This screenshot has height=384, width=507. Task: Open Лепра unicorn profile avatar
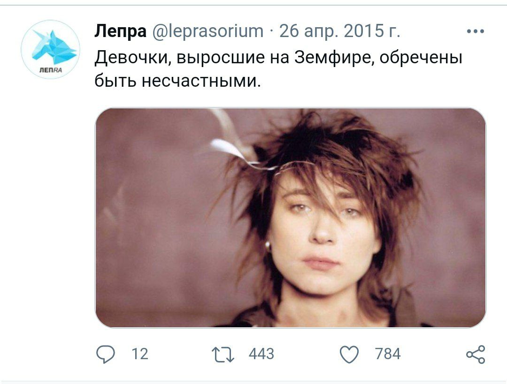pyautogui.click(x=50, y=49)
